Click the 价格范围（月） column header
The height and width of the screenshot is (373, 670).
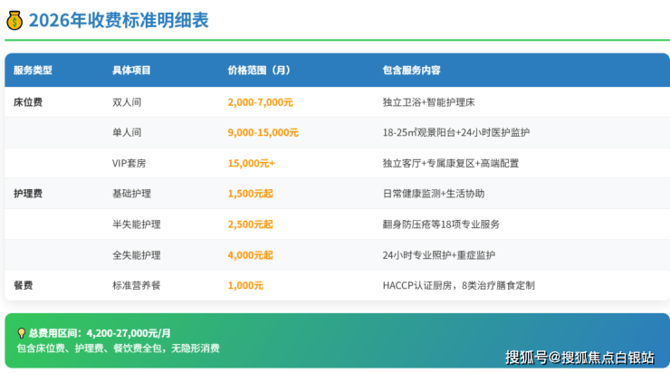pos(258,71)
